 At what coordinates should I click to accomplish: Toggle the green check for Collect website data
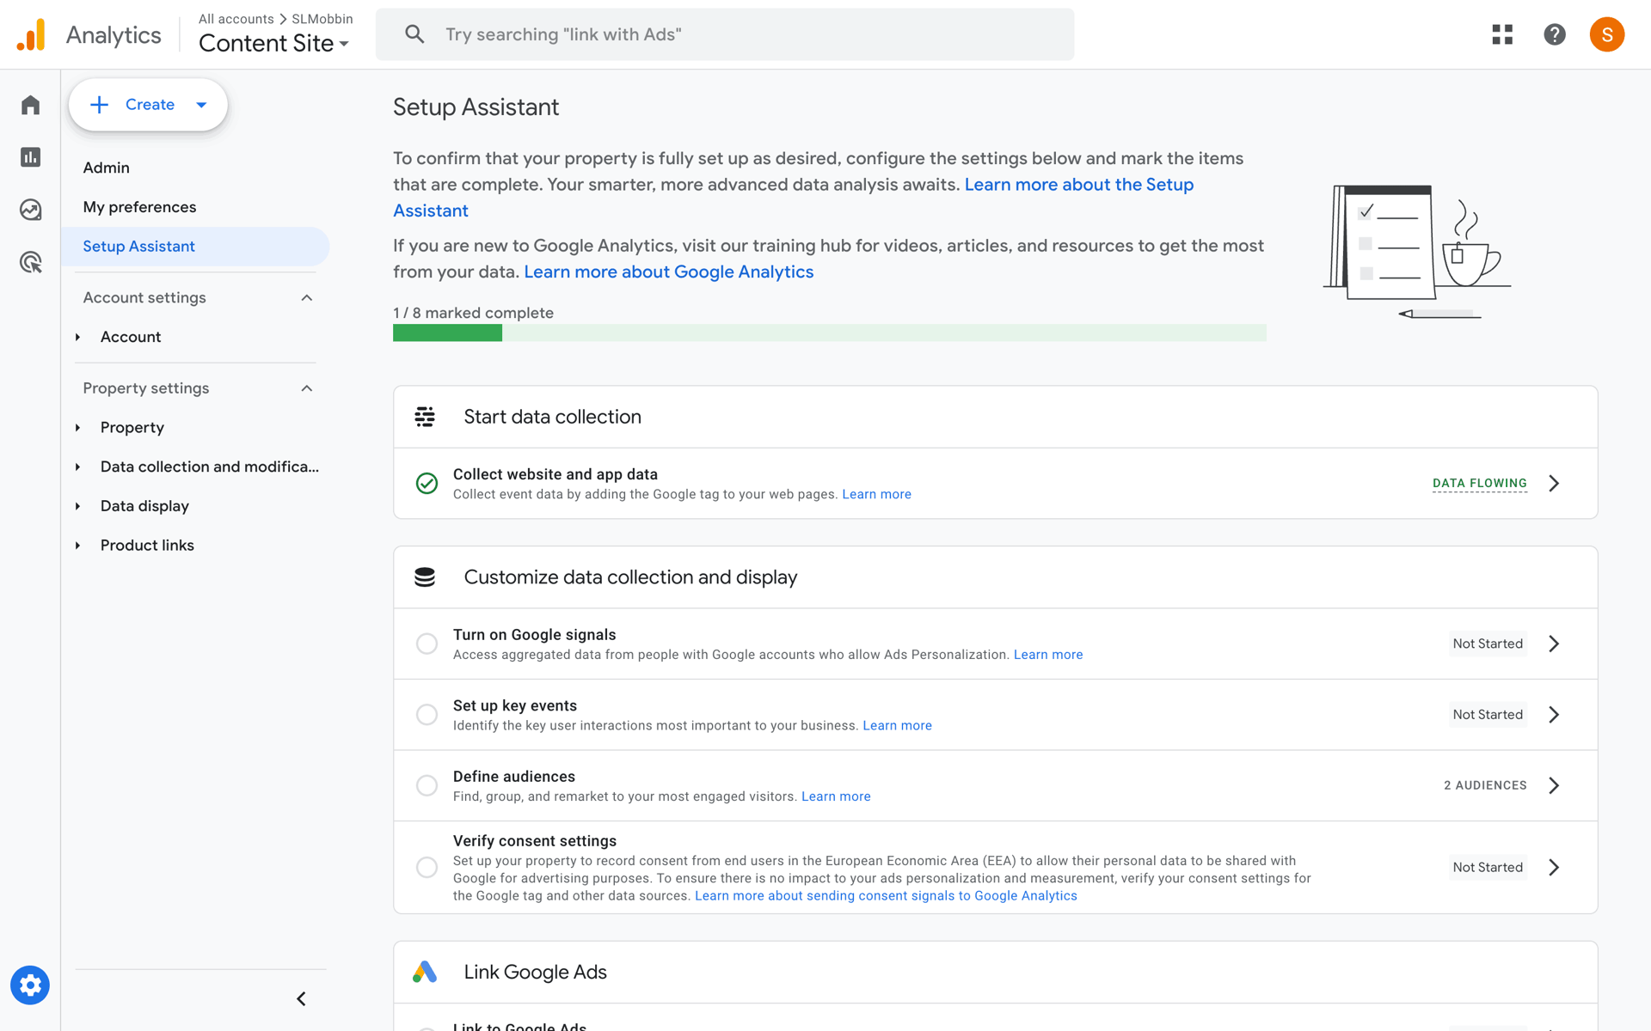click(427, 484)
